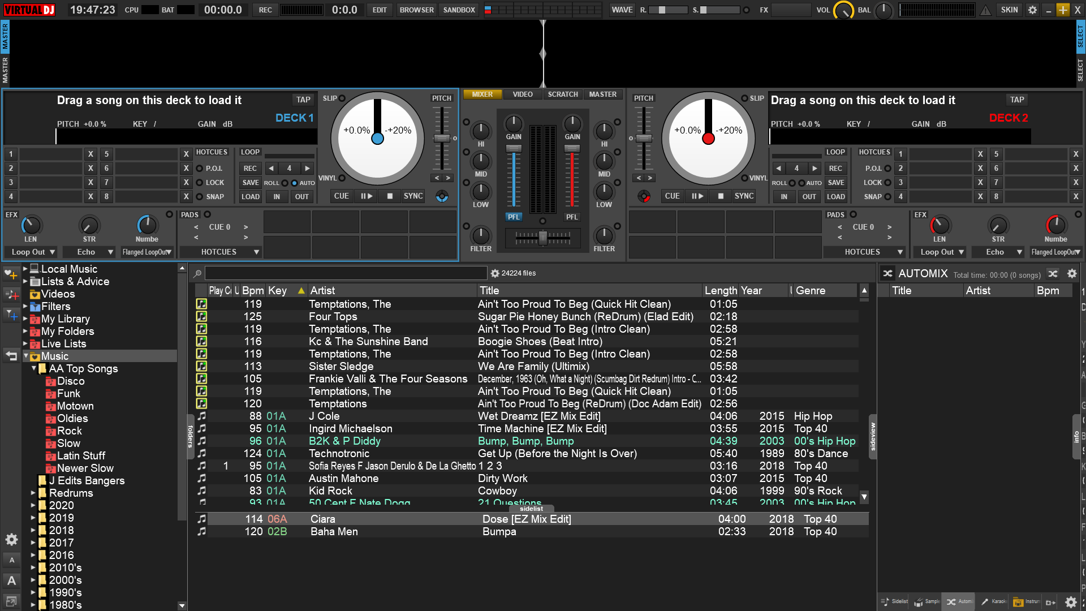Enable Deck 1 loop LOCK radio
The image size is (1086, 611).
[200, 183]
